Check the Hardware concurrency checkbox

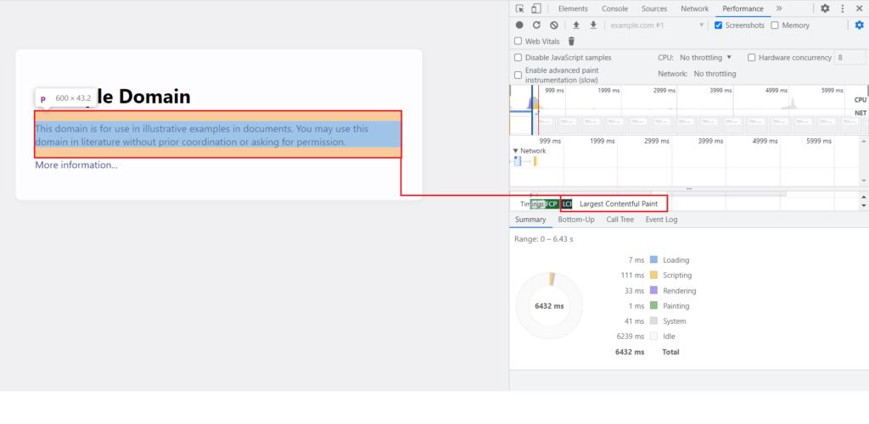pos(752,58)
